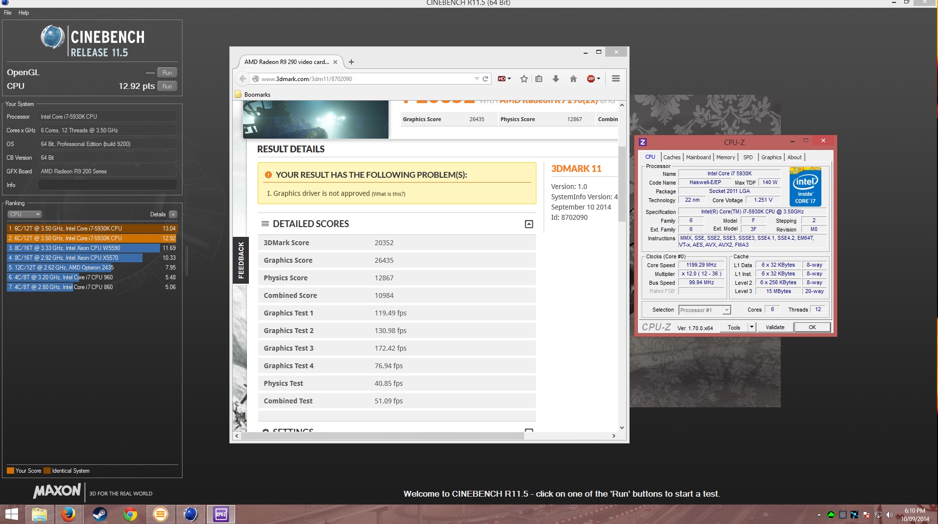Screen dimensions: 938x524
Task: Run the OpenGL benchmark
Action: (167, 73)
